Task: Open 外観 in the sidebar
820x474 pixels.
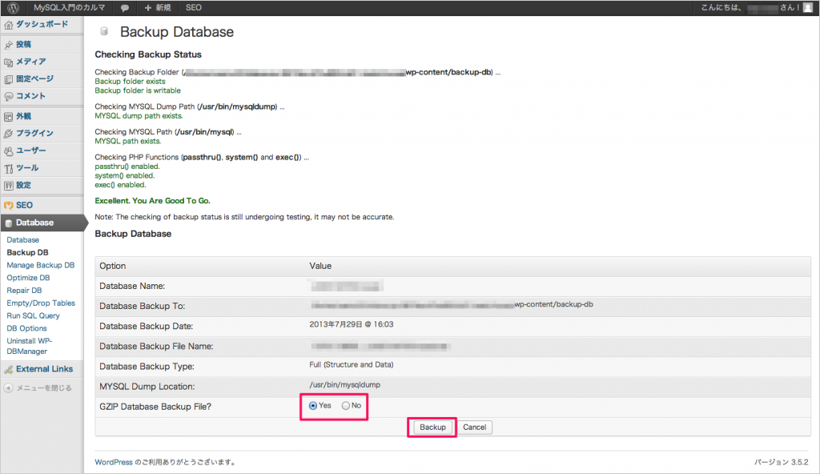Action: tap(23, 116)
